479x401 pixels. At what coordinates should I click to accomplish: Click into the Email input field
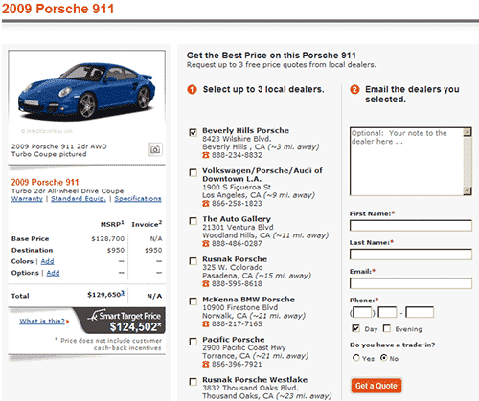click(x=411, y=283)
